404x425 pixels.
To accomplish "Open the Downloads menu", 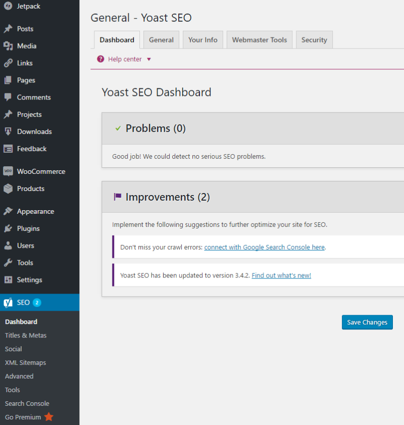I will 34,131.
